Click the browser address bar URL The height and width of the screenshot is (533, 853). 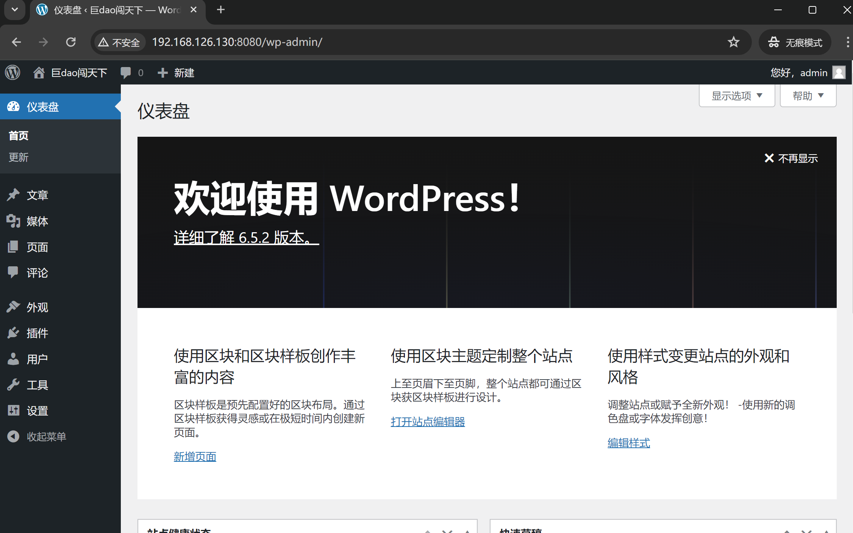tap(237, 42)
